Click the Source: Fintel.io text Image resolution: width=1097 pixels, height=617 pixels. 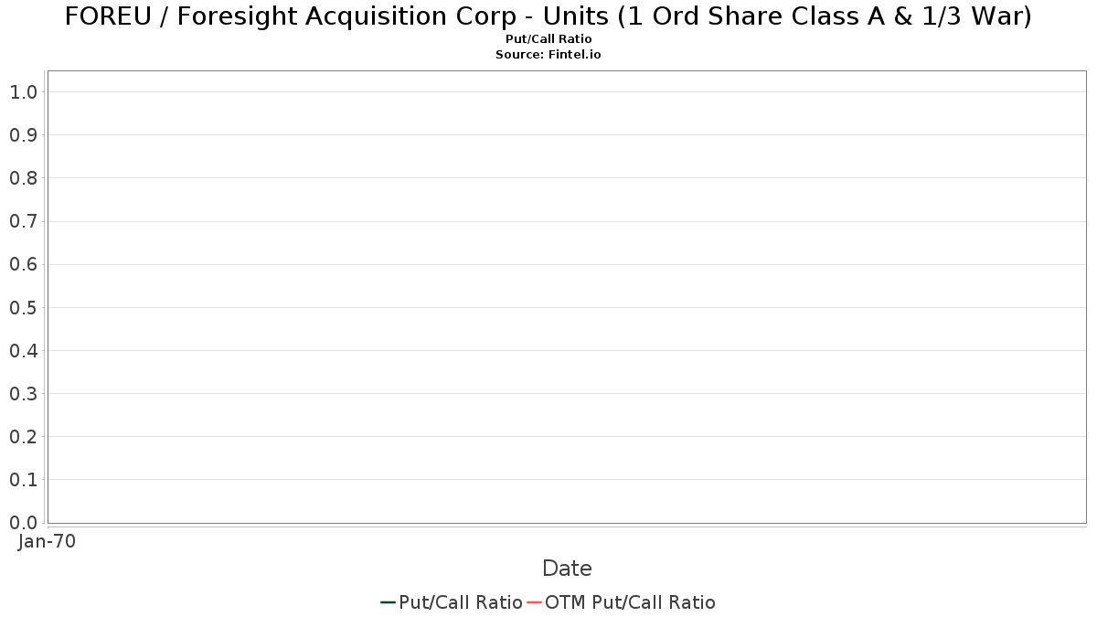548,55
